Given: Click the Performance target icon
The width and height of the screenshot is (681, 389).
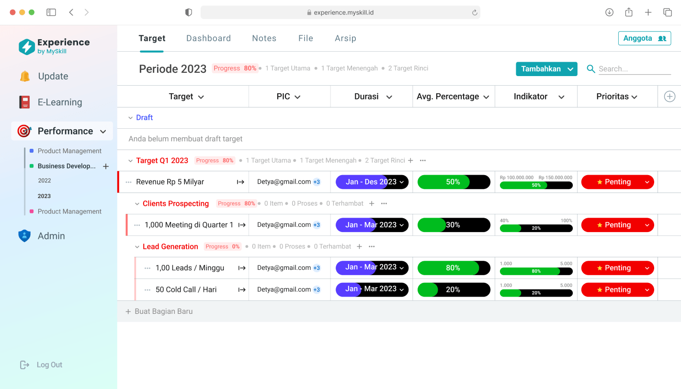Looking at the screenshot, I should (23, 131).
